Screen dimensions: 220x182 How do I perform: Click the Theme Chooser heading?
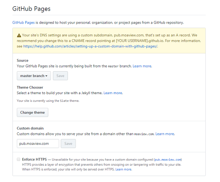pos(30,87)
